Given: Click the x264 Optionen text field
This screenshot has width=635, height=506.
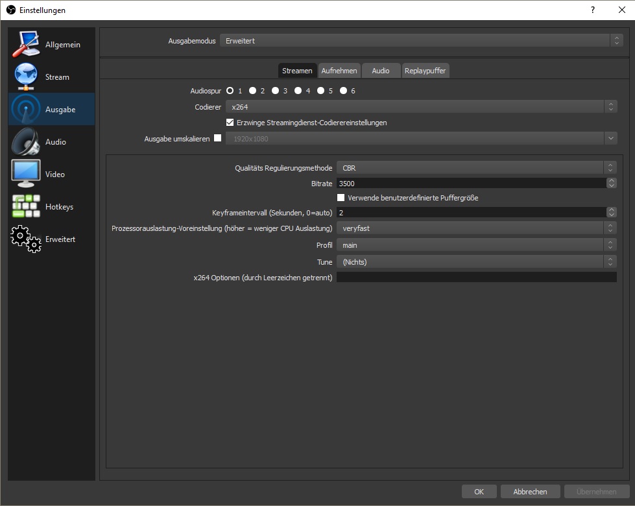Looking at the screenshot, I should 476,278.
